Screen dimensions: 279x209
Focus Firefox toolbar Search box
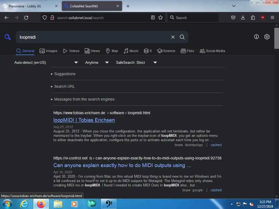(193, 18)
